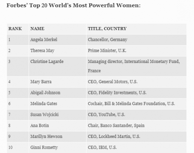Click the name Susan Wojcicki
This screenshot has width=194, height=153.
click(x=45, y=115)
